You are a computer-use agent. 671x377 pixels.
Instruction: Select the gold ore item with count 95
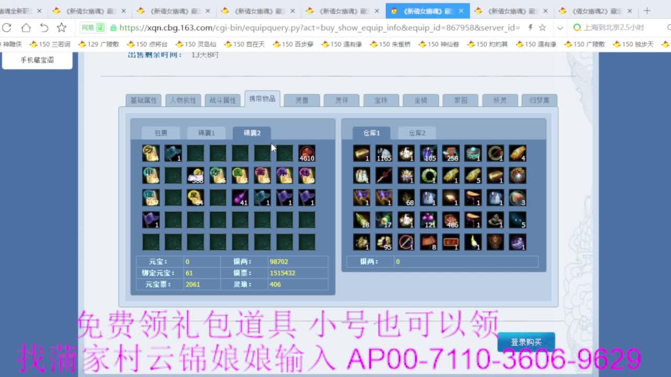(x=384, y=242)
